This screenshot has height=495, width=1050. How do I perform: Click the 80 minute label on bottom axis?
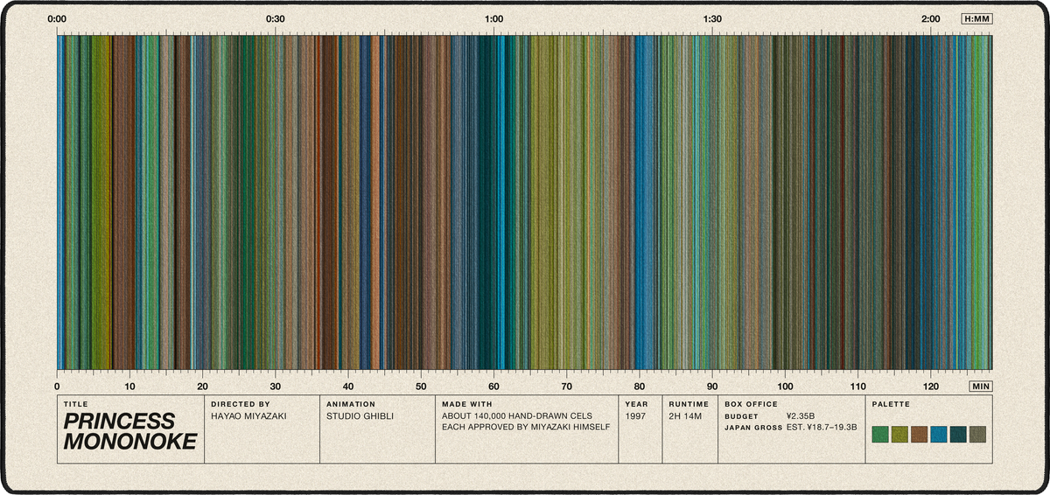pos(640,386)
